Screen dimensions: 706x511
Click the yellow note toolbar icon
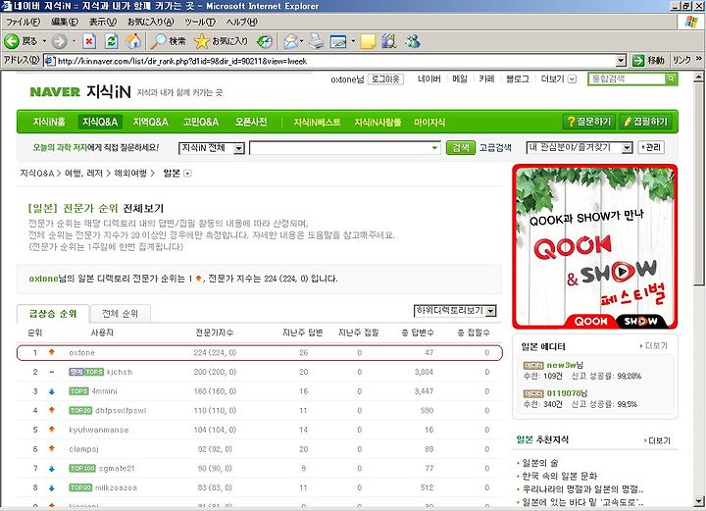(368, 41)
